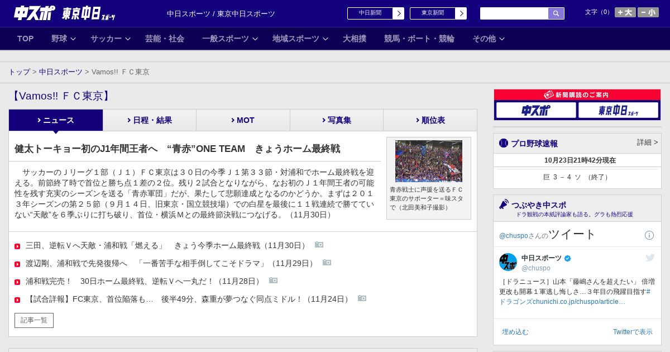Open the 東京新聞 link button
Viewport: 670px width, 352px height.
click(x=433, y=13)
